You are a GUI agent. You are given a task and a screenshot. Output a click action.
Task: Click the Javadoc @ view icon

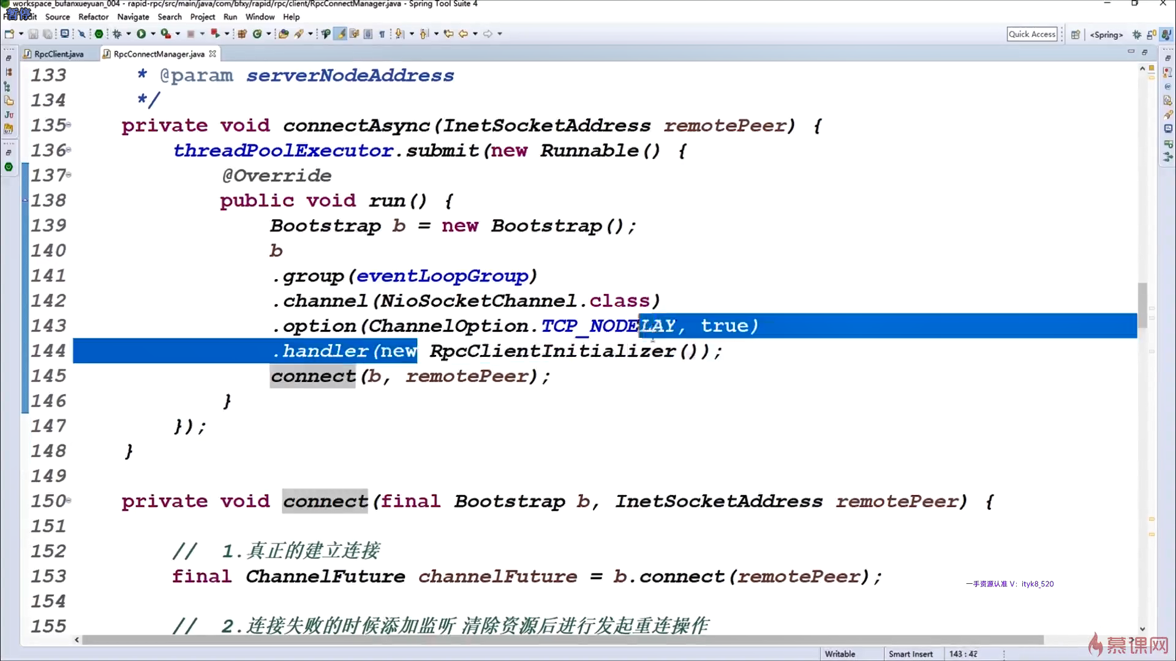[x=1168, y=86]
